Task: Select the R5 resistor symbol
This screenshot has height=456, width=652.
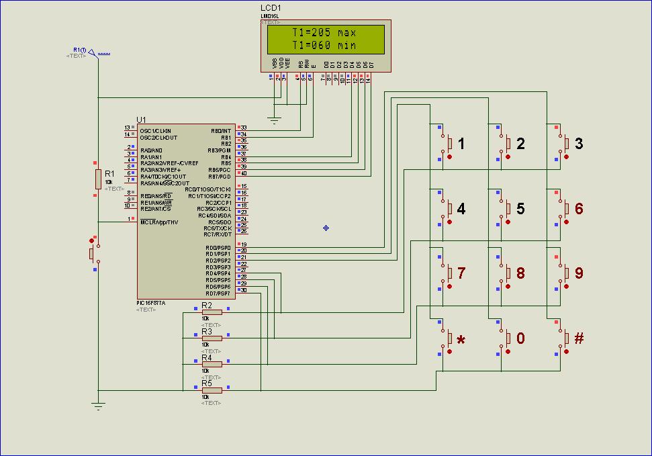Action: point(212,390)
